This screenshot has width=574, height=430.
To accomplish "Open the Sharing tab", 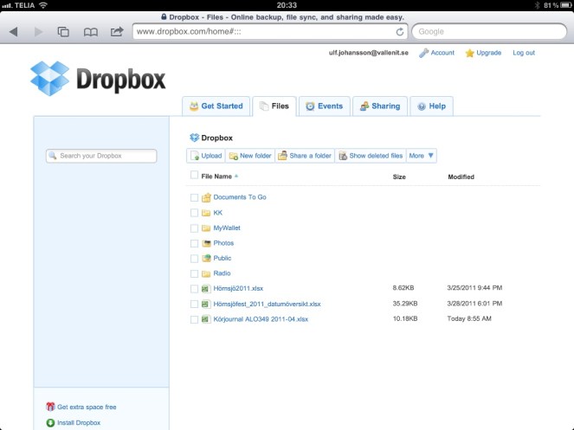I will (x=380, y=106).
